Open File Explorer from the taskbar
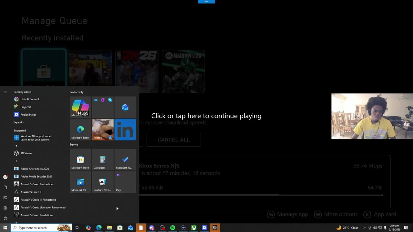The width and height of the screenshot is (413, 232). (x=109, y=228)
